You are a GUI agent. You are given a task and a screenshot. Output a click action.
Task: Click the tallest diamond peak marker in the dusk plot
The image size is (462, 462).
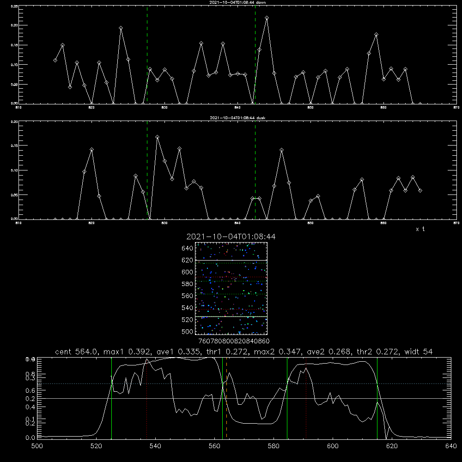[158, 137]
